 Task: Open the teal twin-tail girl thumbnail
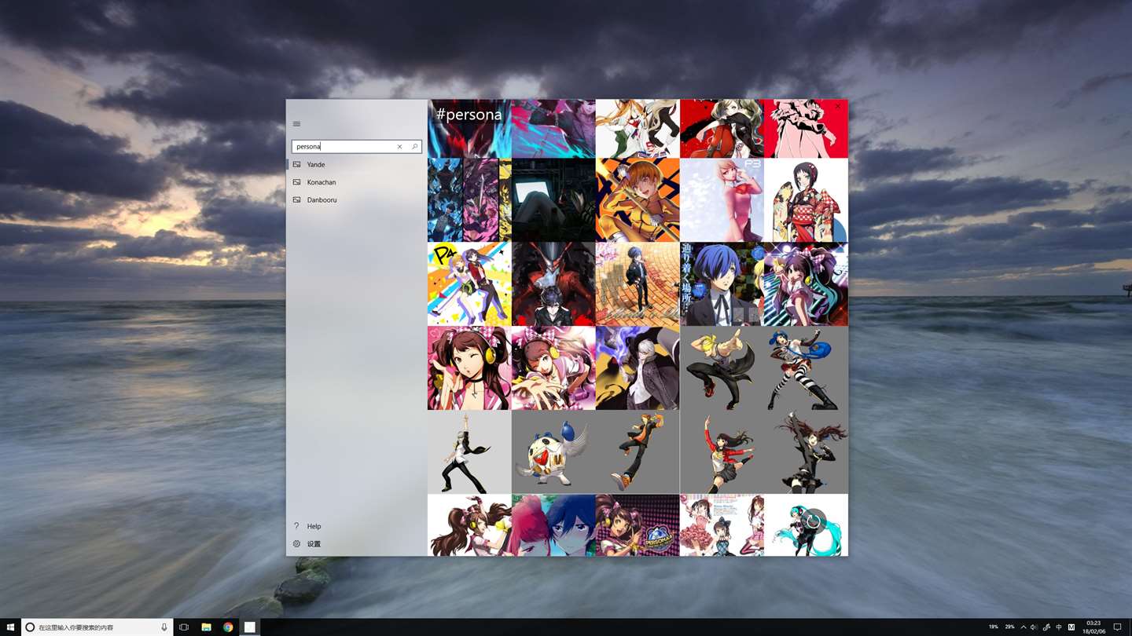click(x=806, y=525)
